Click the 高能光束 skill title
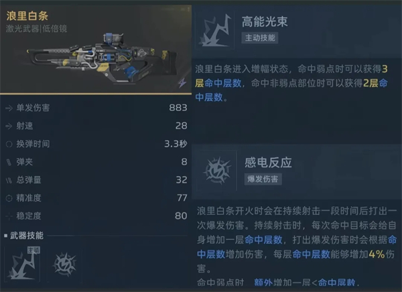This screenshot has height=292, width=402. point(265,21)
